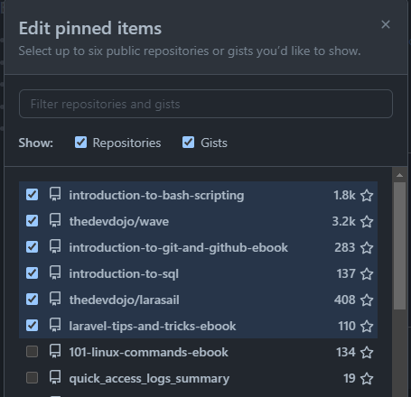Click the repository list scrollbar thumb
411x397 pixels.
point(399,245)
